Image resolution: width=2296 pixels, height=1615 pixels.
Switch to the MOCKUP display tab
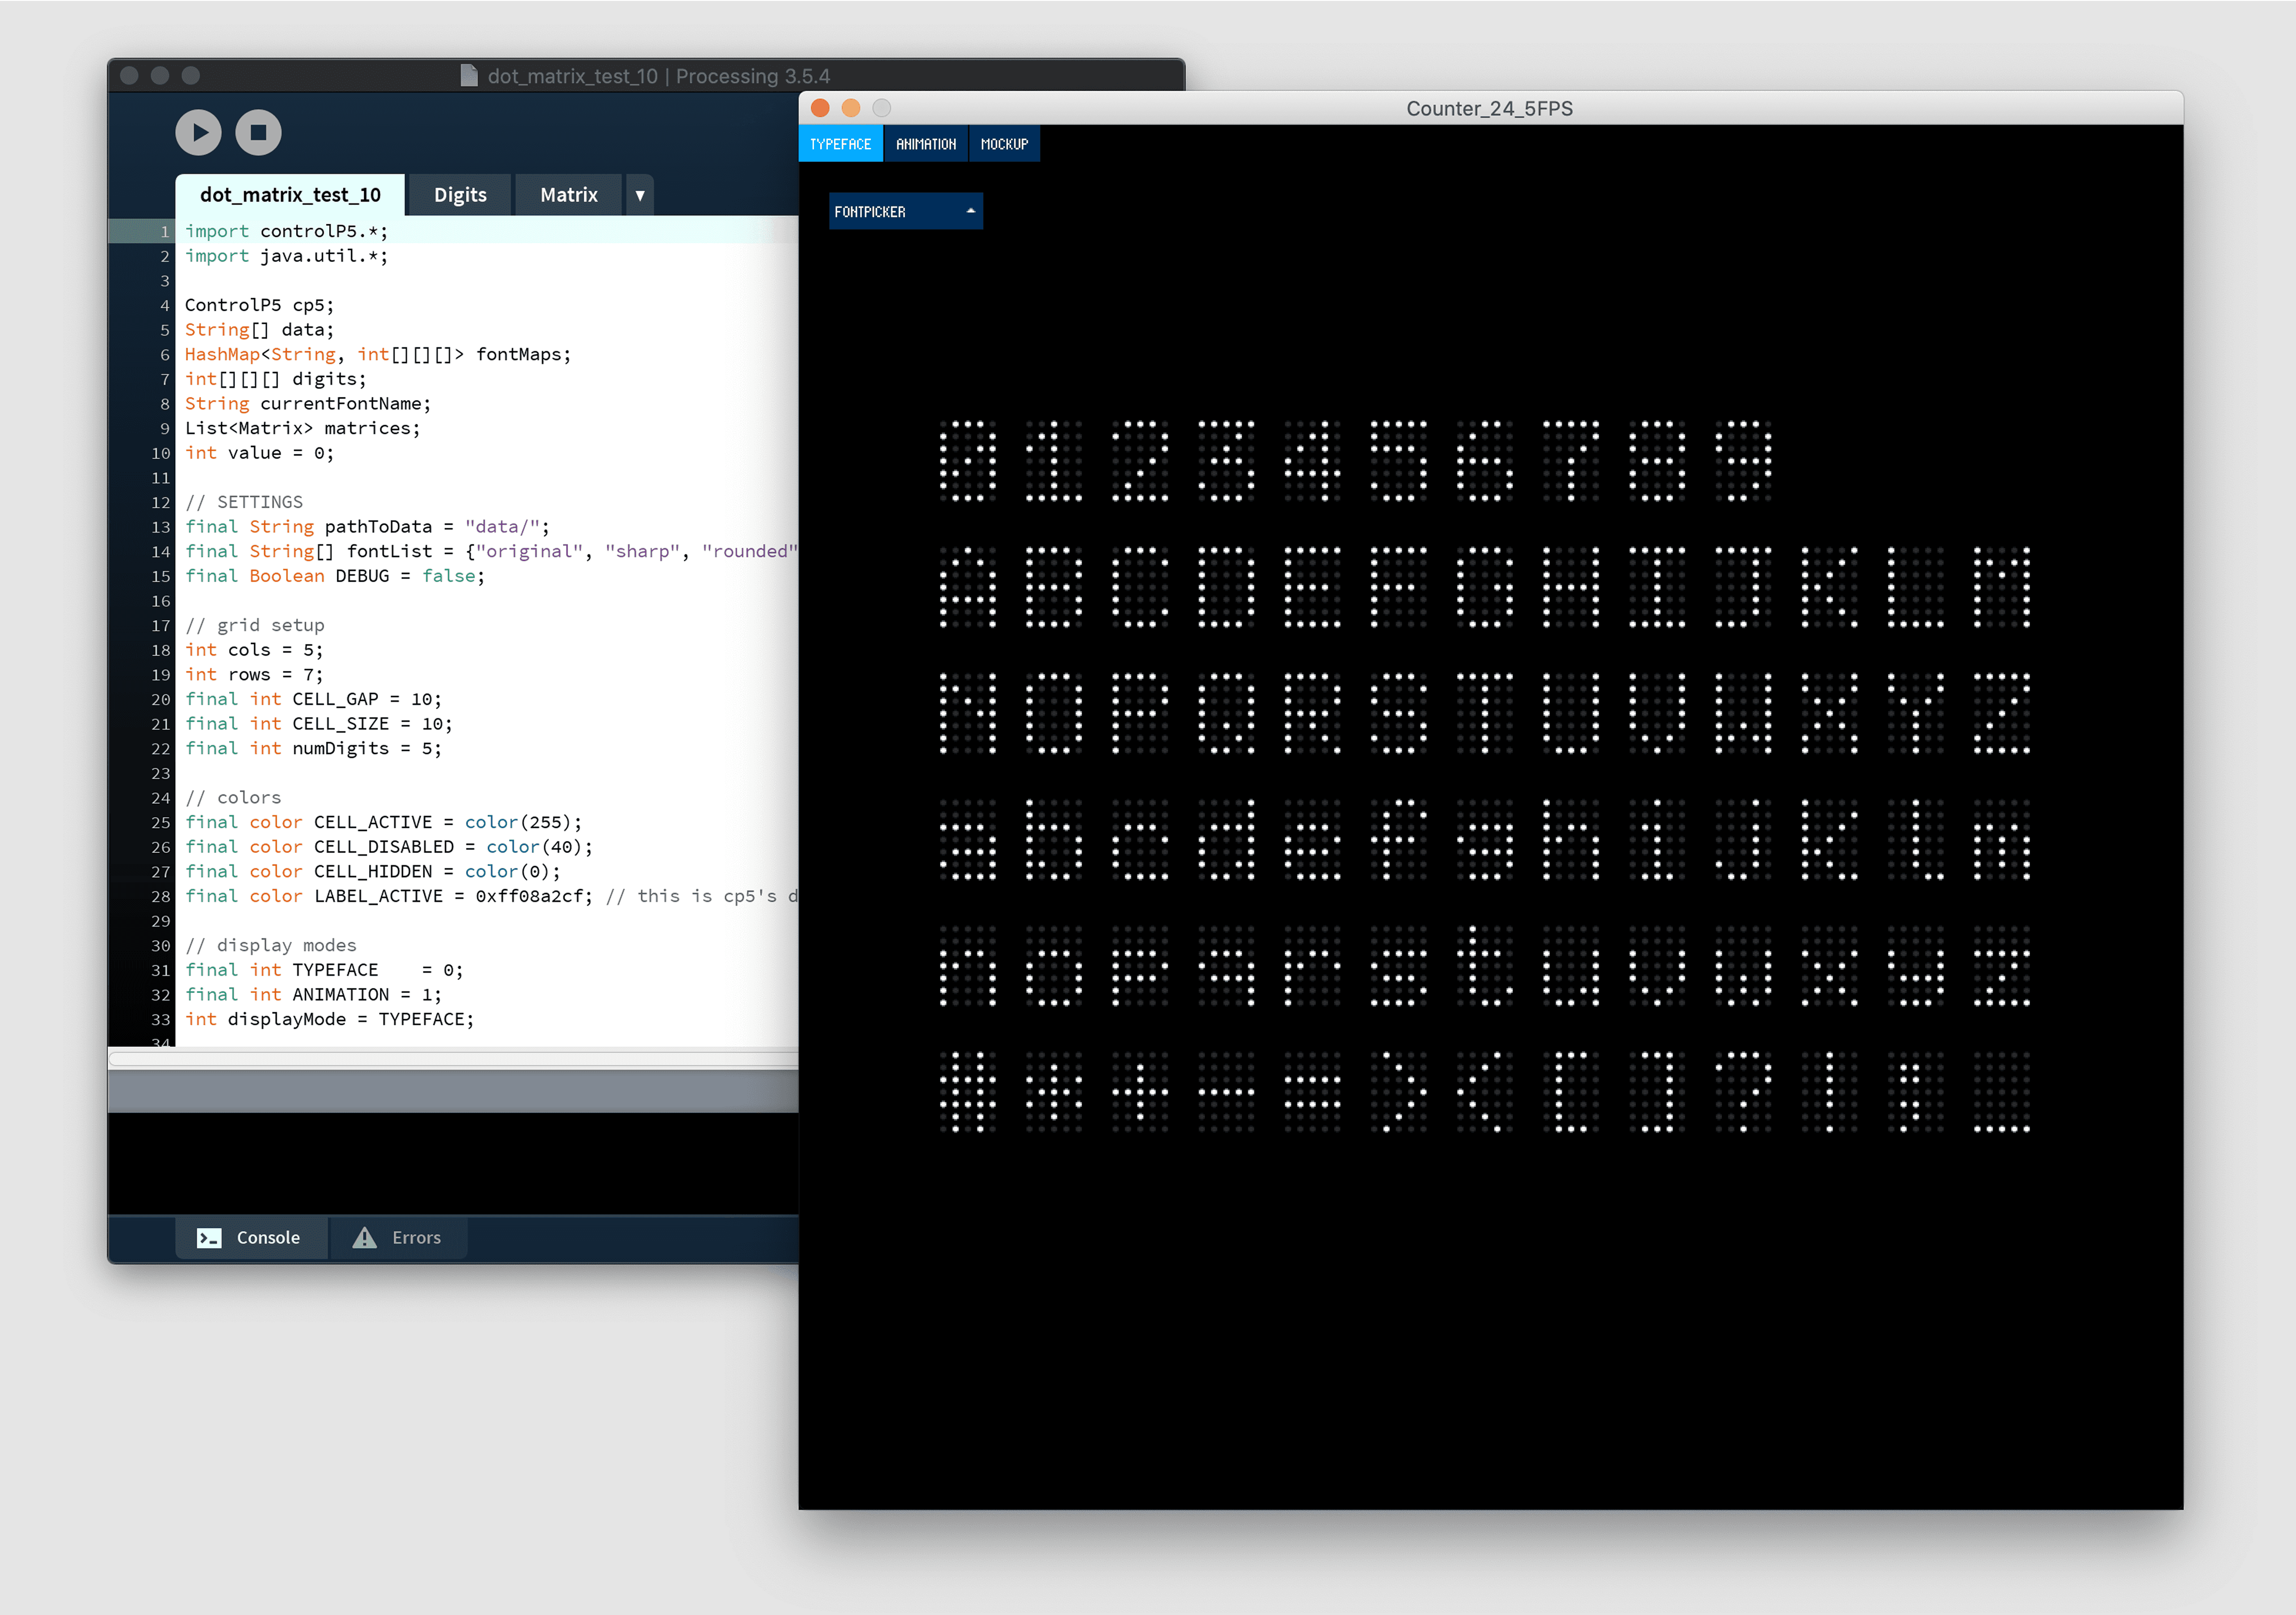(1003, 144)
